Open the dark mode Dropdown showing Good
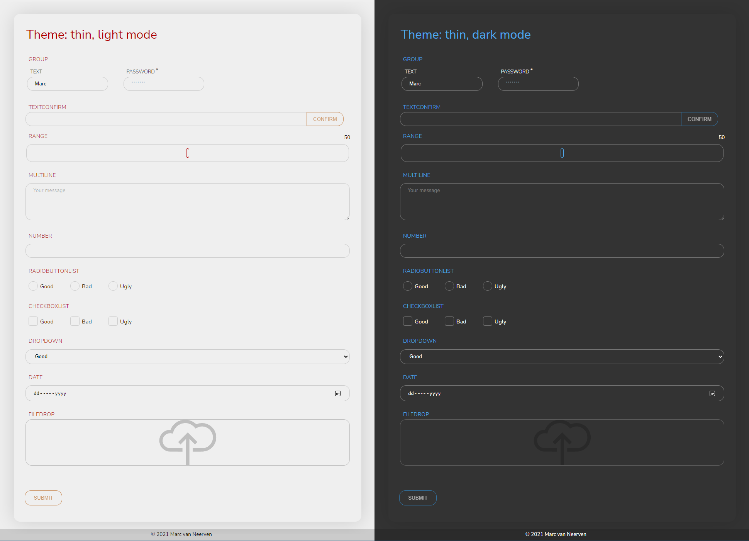749x541 pixels. (x=562, y=357)
